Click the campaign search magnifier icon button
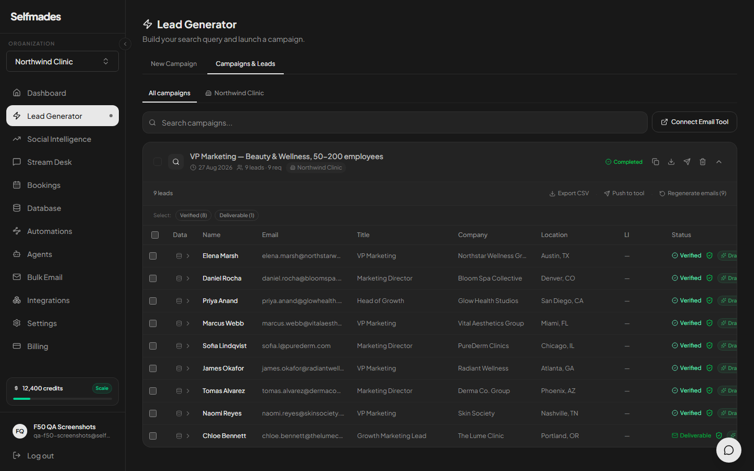The image size is (754, 471). click(176, 162)
